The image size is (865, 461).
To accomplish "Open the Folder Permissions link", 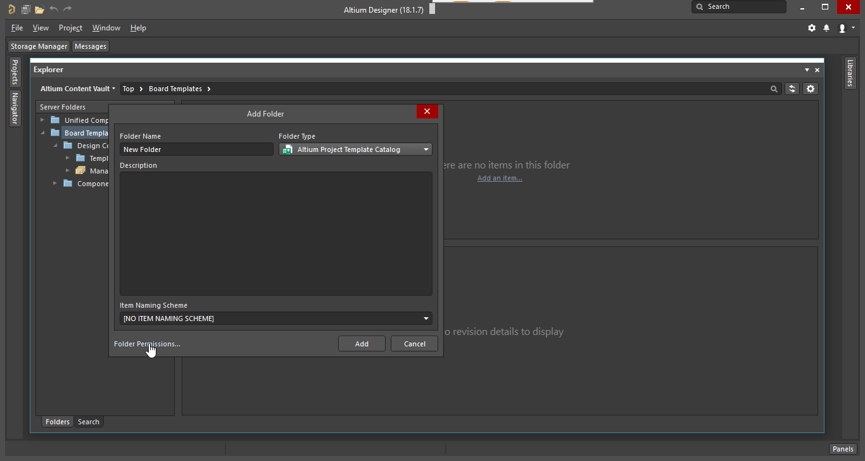I will [x=147, y=344].
